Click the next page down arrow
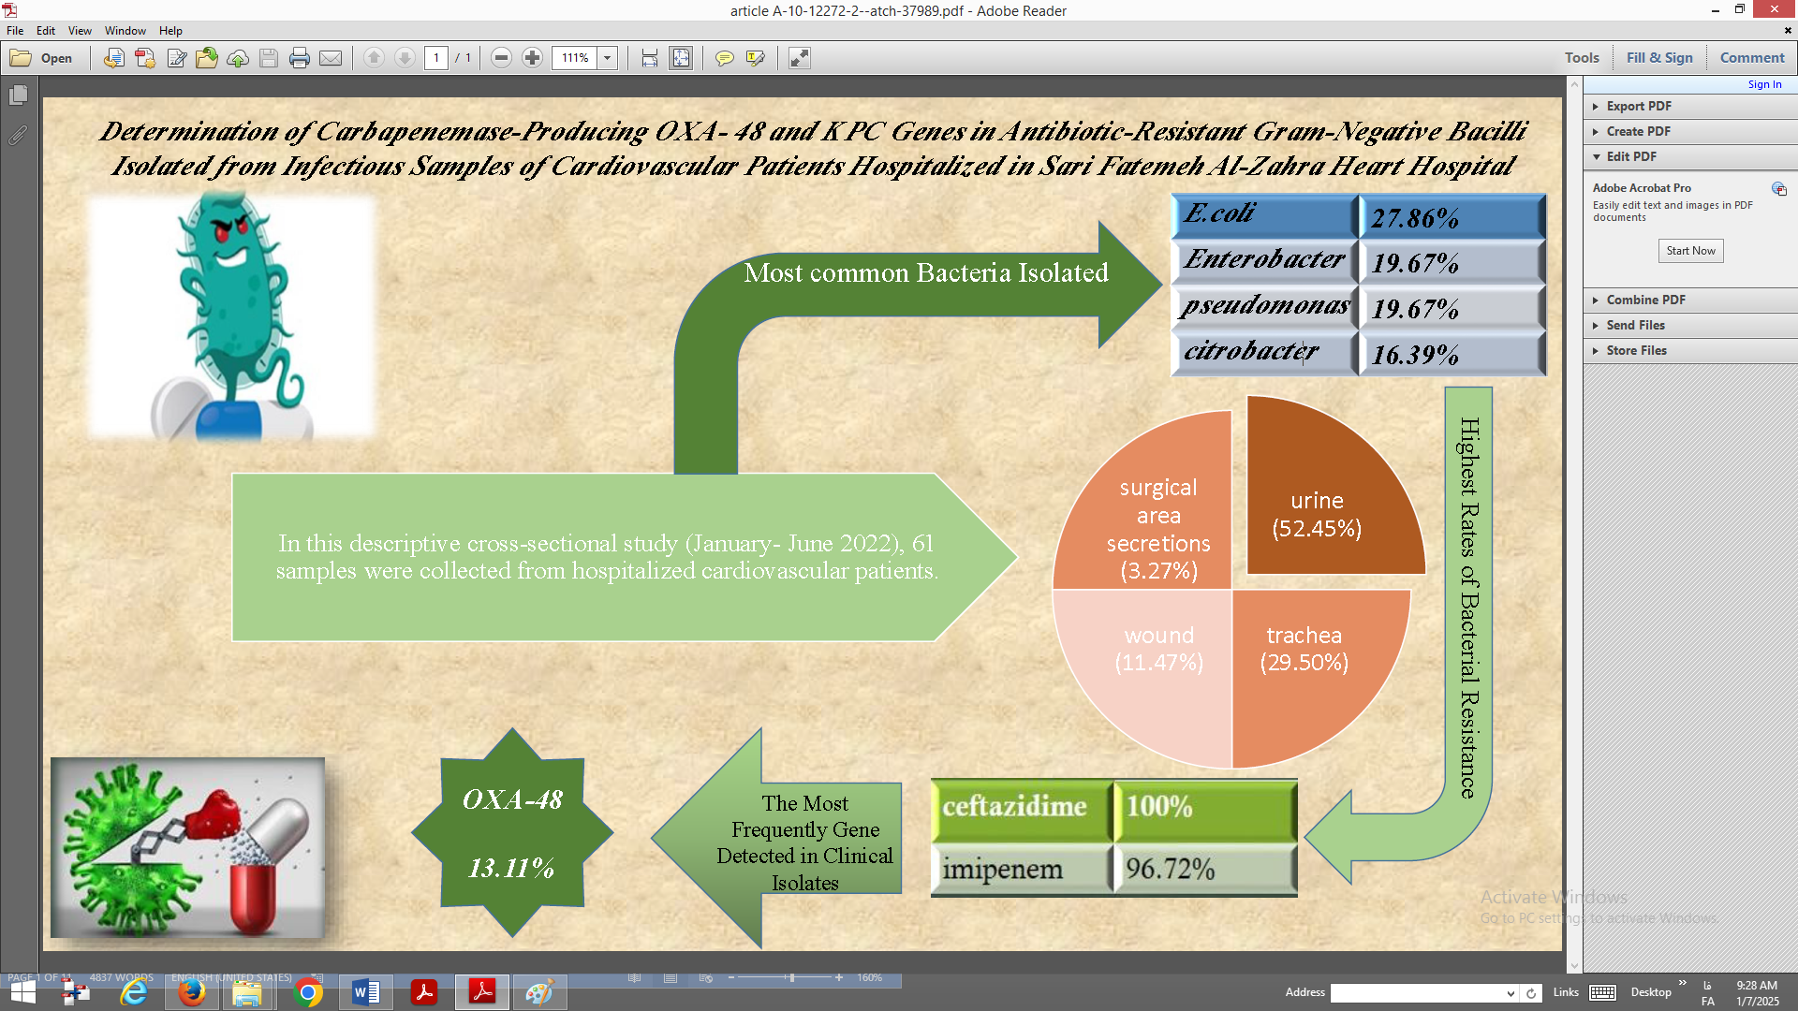This screenshot has width=1798, height=1011. (x=405, y=58)
